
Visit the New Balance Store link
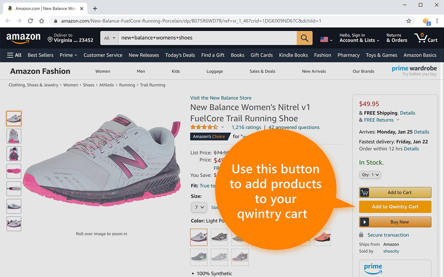pyautogui.click(x=221, y=98)
